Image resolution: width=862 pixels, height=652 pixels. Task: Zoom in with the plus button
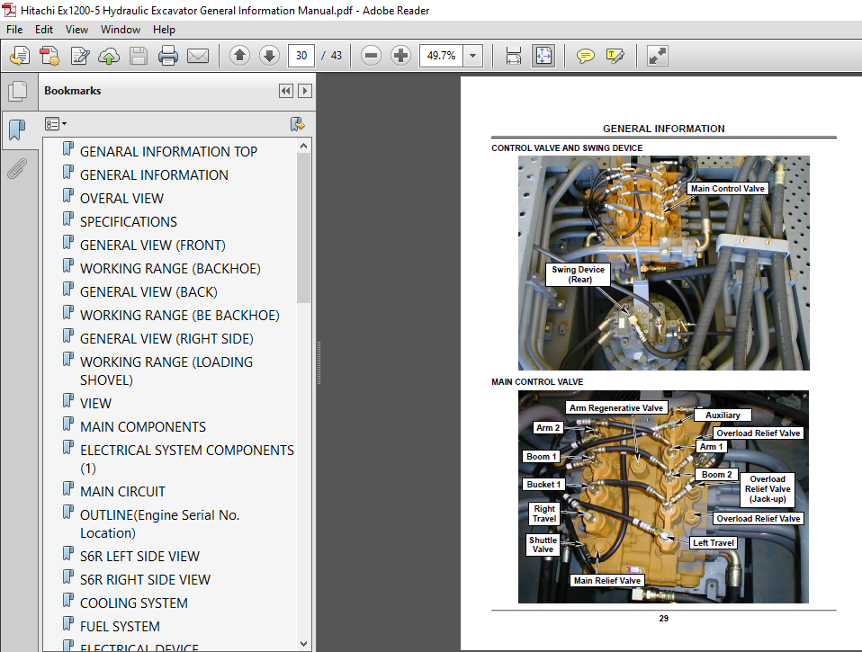tap(400, 56)
